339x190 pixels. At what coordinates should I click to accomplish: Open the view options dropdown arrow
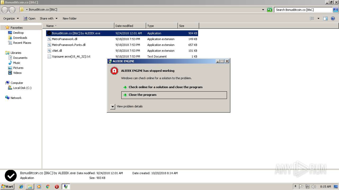pos(318,18)
